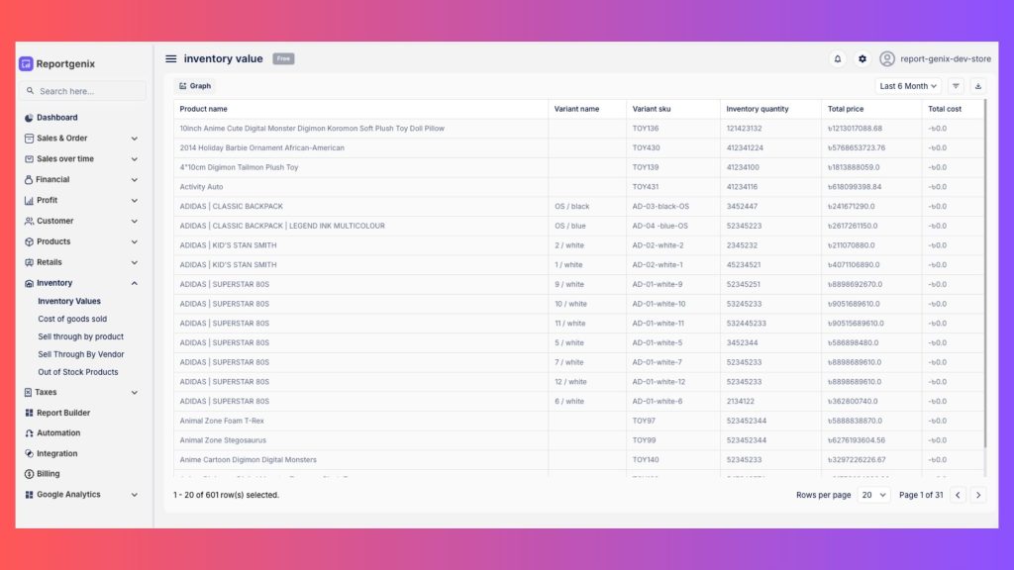Open Sell Through By Vendor report
This screenshot has width=1014, height=570.
pyautogui.click(x=81, y=354)
